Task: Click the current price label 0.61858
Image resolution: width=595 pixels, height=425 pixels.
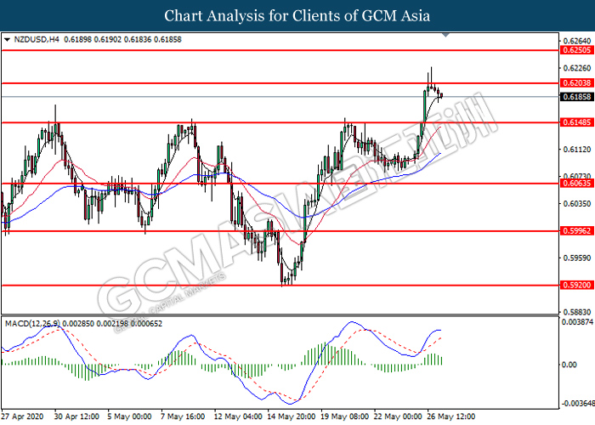Action: coord(577,97)
